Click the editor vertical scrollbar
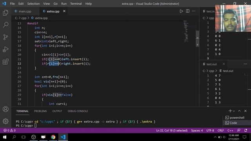 (x=198, y=38)
